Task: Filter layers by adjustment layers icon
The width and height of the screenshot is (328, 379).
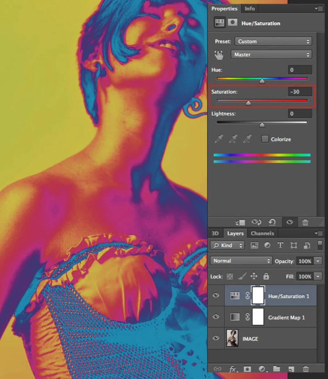Action: 267,245
